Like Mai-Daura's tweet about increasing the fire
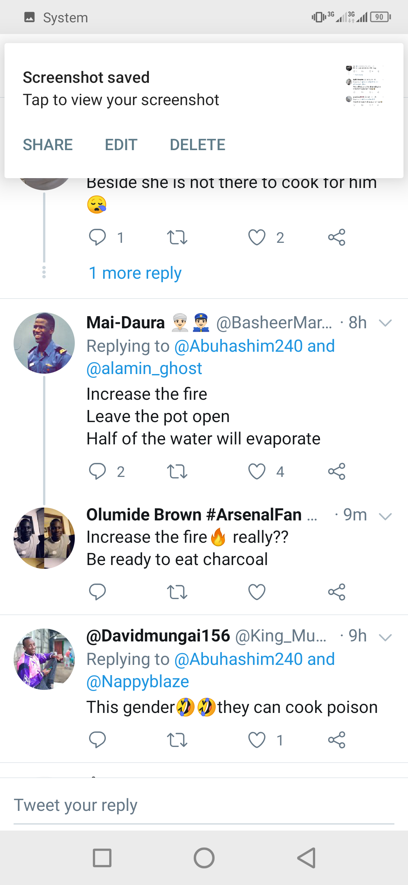 click(x=257, y=472)
